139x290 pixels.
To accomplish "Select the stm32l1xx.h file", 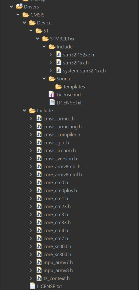I will point(76,63).
